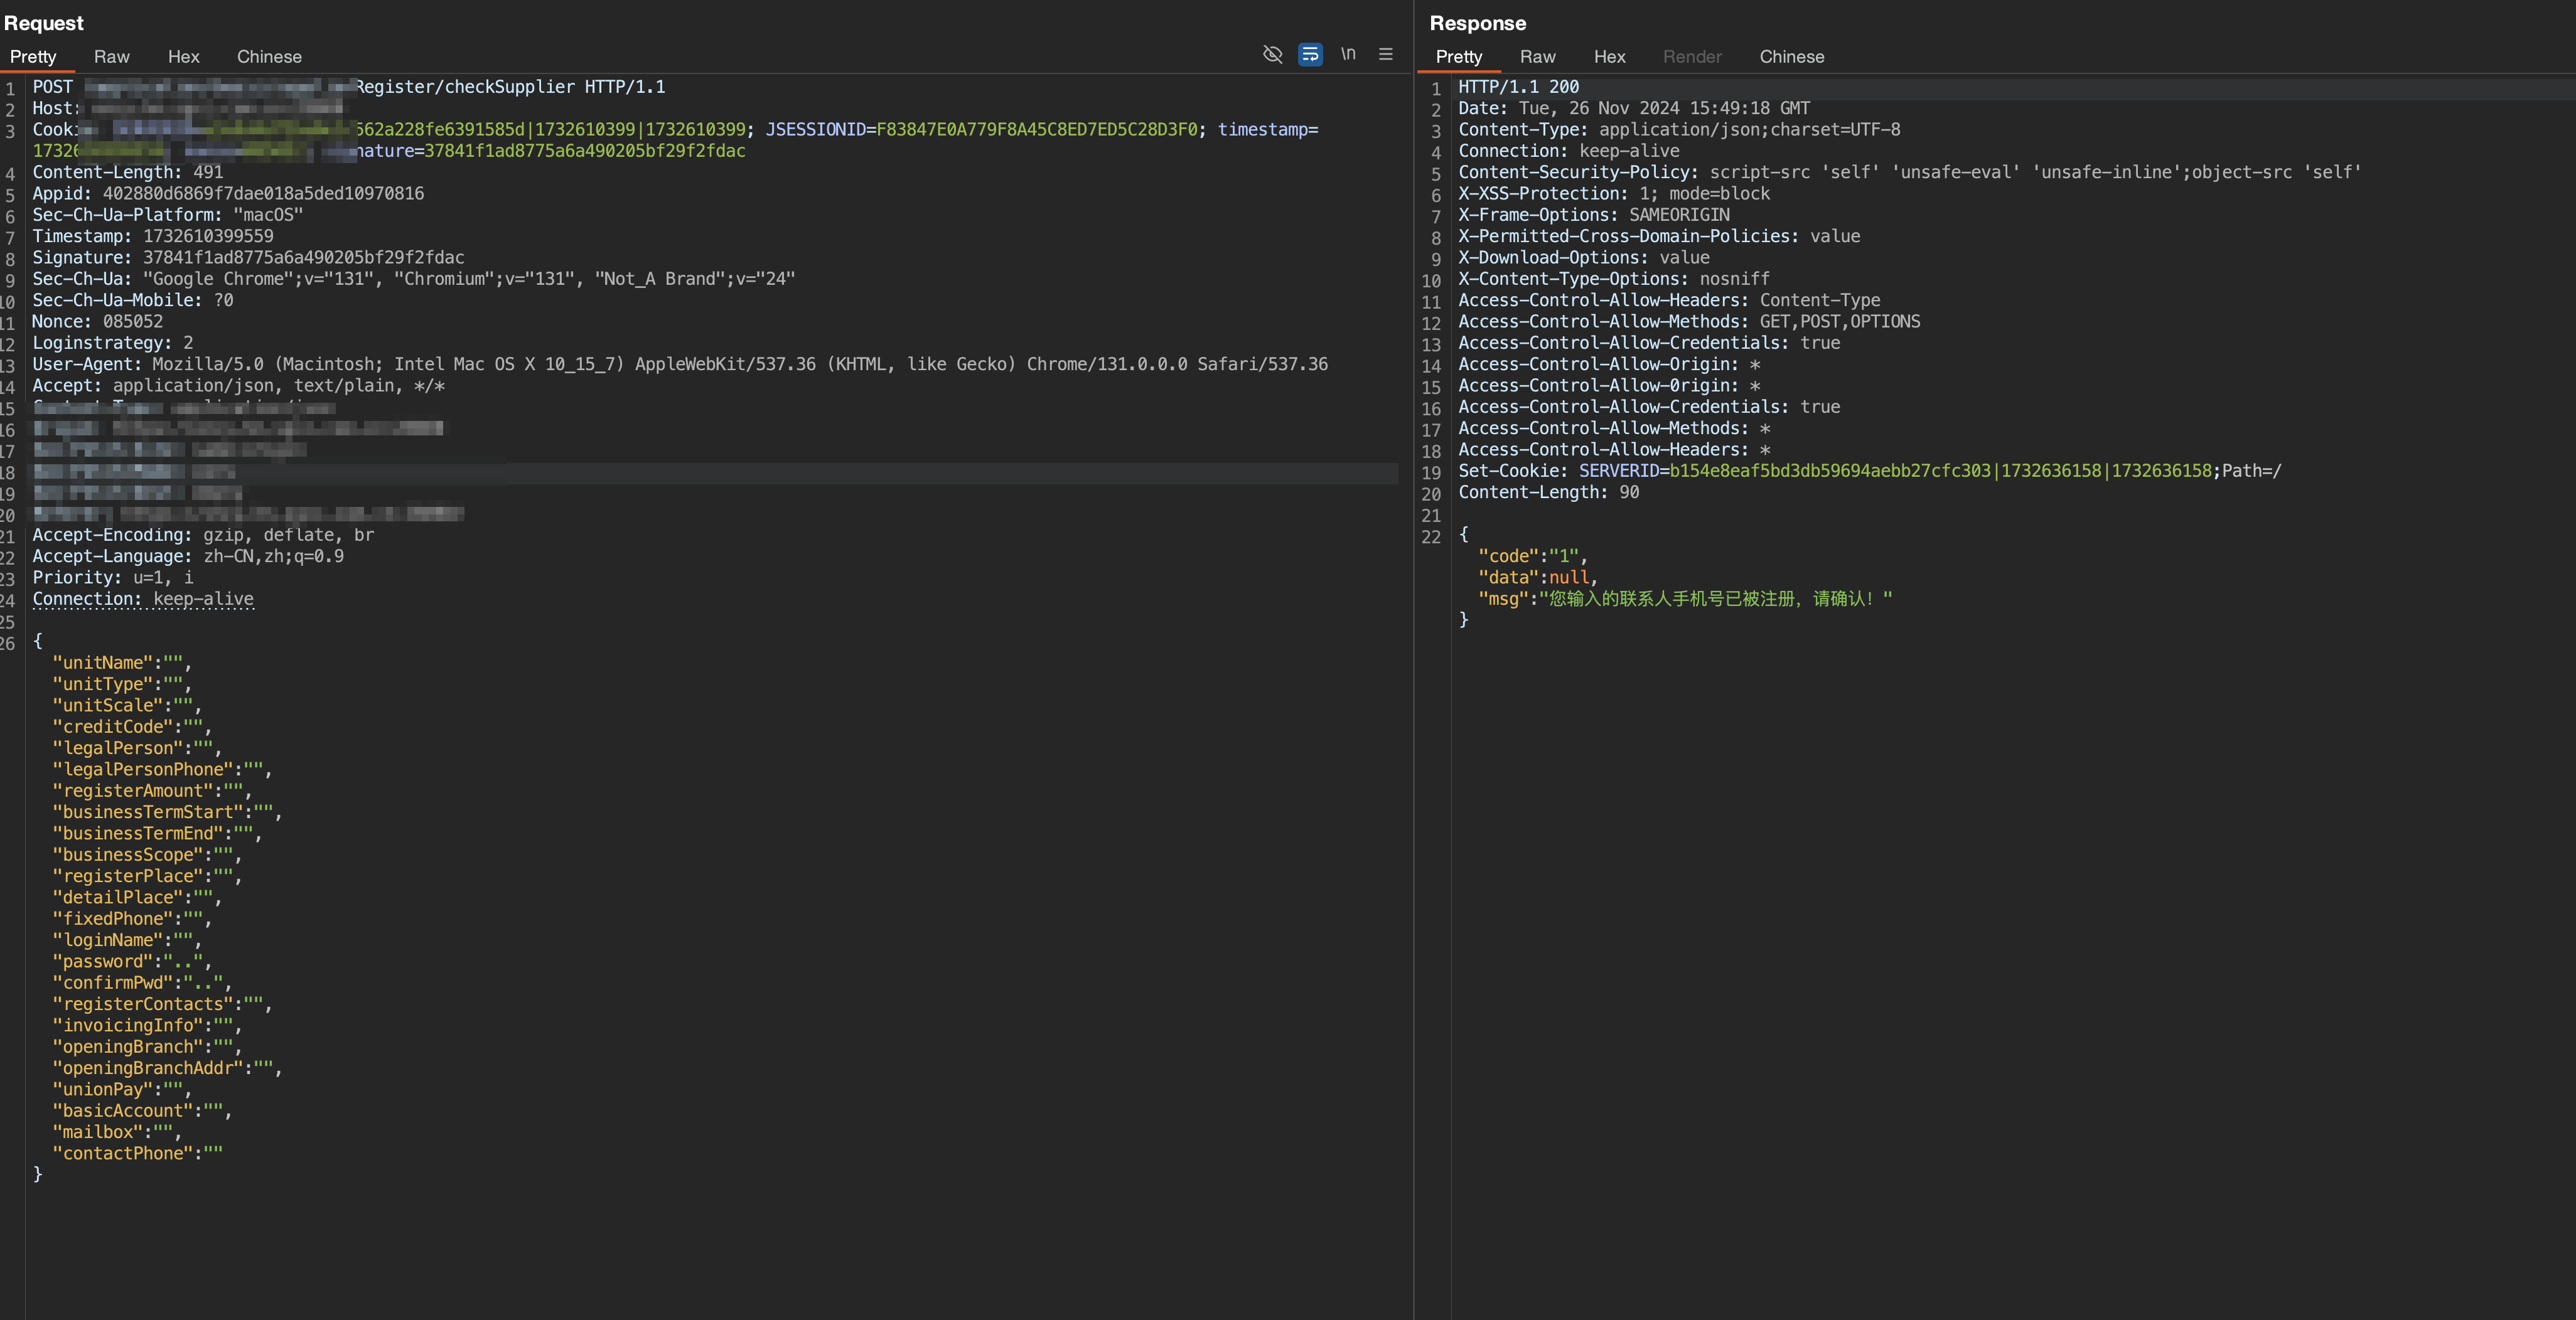The width and height of the screenshot is (2576, 1320).
Task: Open the Request hamburger menu icon
Action: [1386, 54]
